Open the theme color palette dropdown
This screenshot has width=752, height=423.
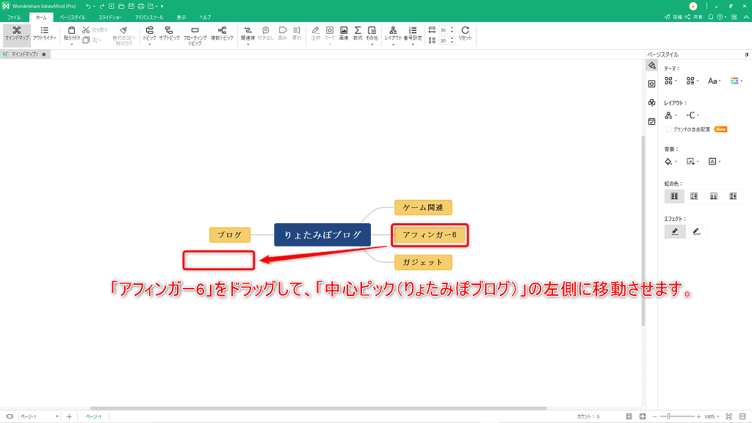pyautogui.click(x=737, y=81)
